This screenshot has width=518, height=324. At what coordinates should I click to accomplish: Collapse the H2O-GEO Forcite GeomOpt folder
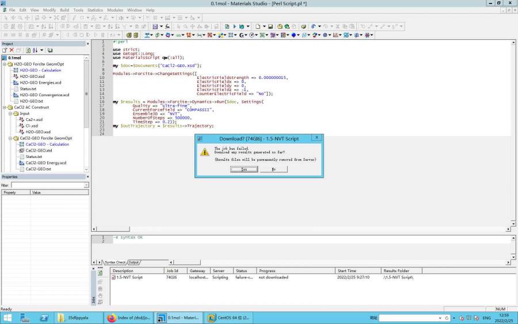point(4,65)
